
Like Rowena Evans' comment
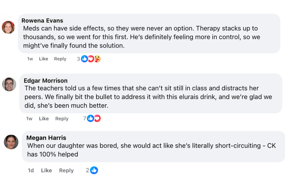(43, 59)
